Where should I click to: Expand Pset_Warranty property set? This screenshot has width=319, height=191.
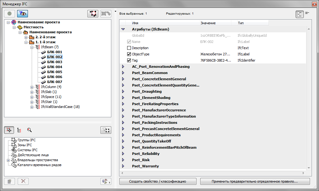click(123, 166)
